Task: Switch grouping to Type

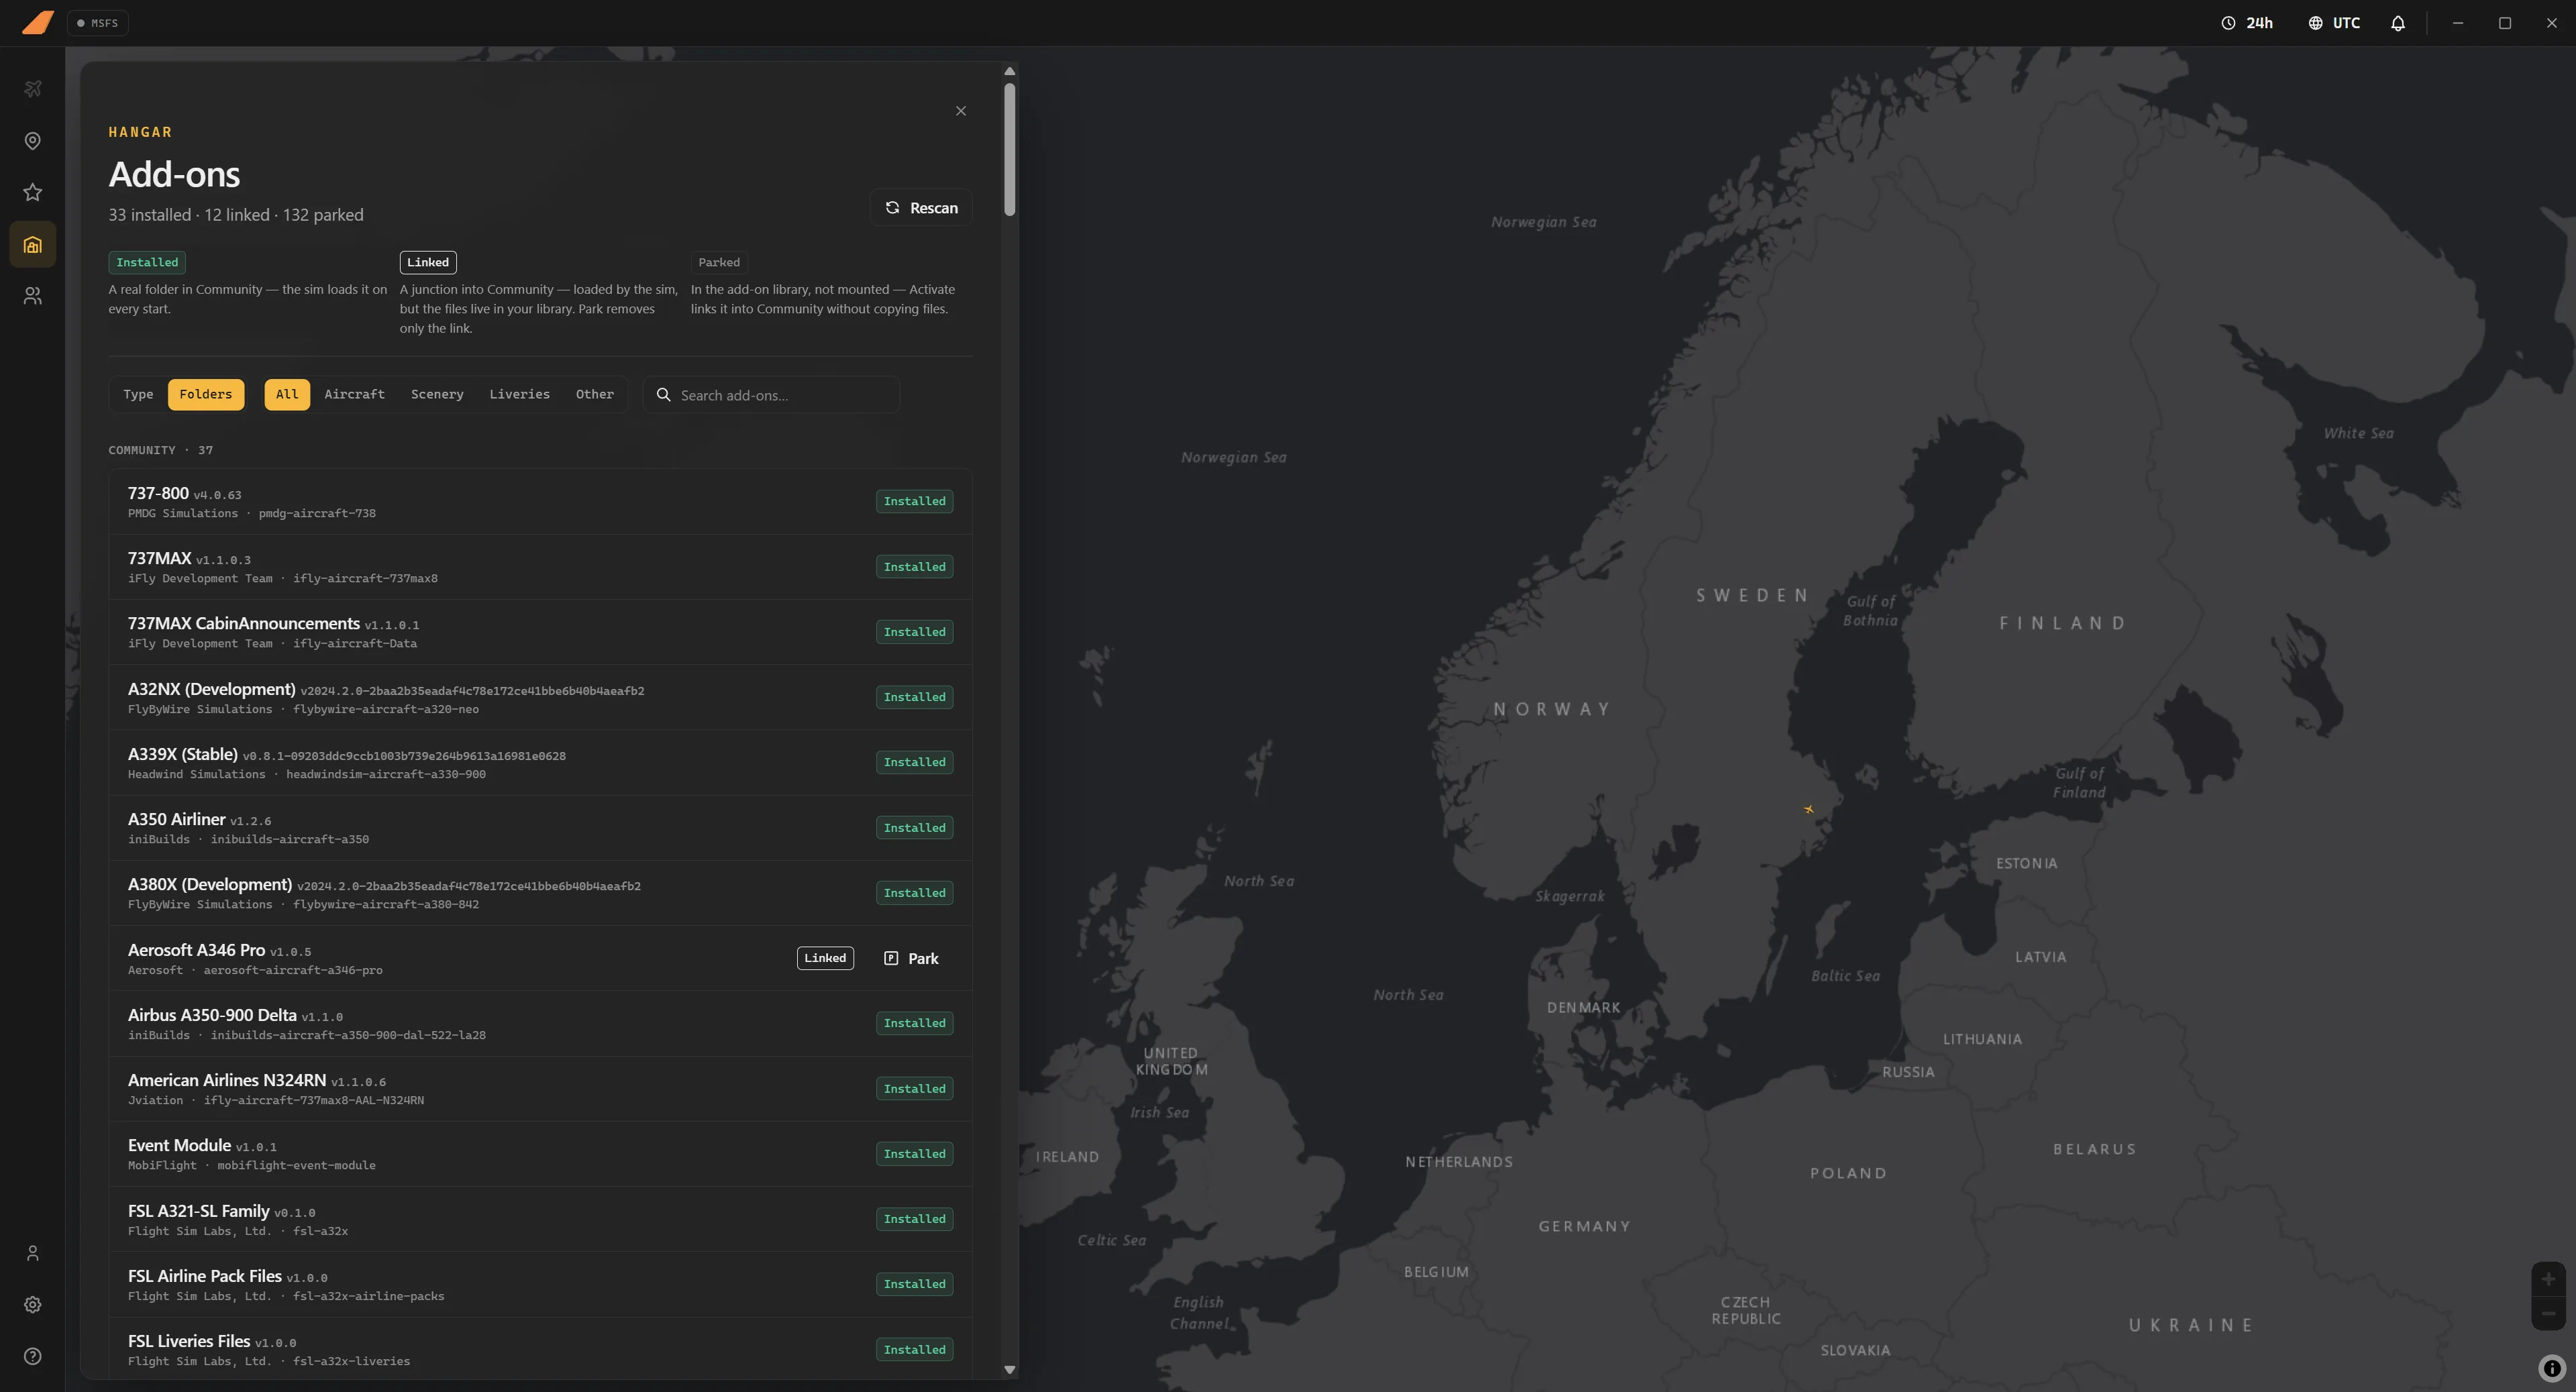Action: coord(138,394)
